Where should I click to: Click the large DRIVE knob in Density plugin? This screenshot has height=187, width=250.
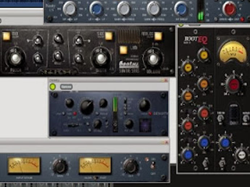pyautogui.click(x=87, y=107)
